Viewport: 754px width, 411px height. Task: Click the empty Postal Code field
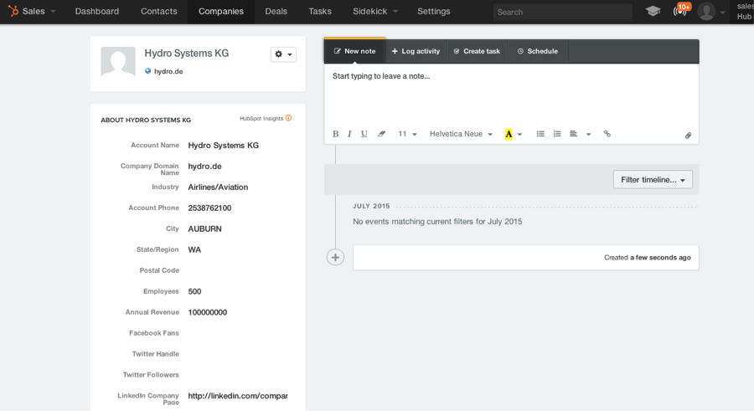[240, 270]
